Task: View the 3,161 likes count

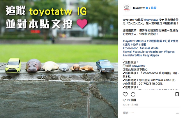Action: click(x=129, y=100)
